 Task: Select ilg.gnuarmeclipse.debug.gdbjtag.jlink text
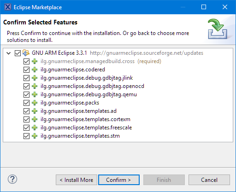tap(87, 78)
